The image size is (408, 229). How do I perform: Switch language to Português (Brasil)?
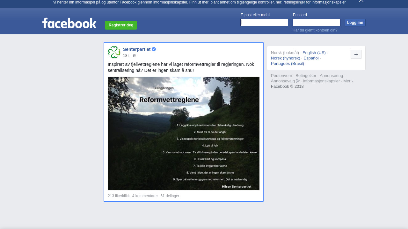[x=288, y=64]
